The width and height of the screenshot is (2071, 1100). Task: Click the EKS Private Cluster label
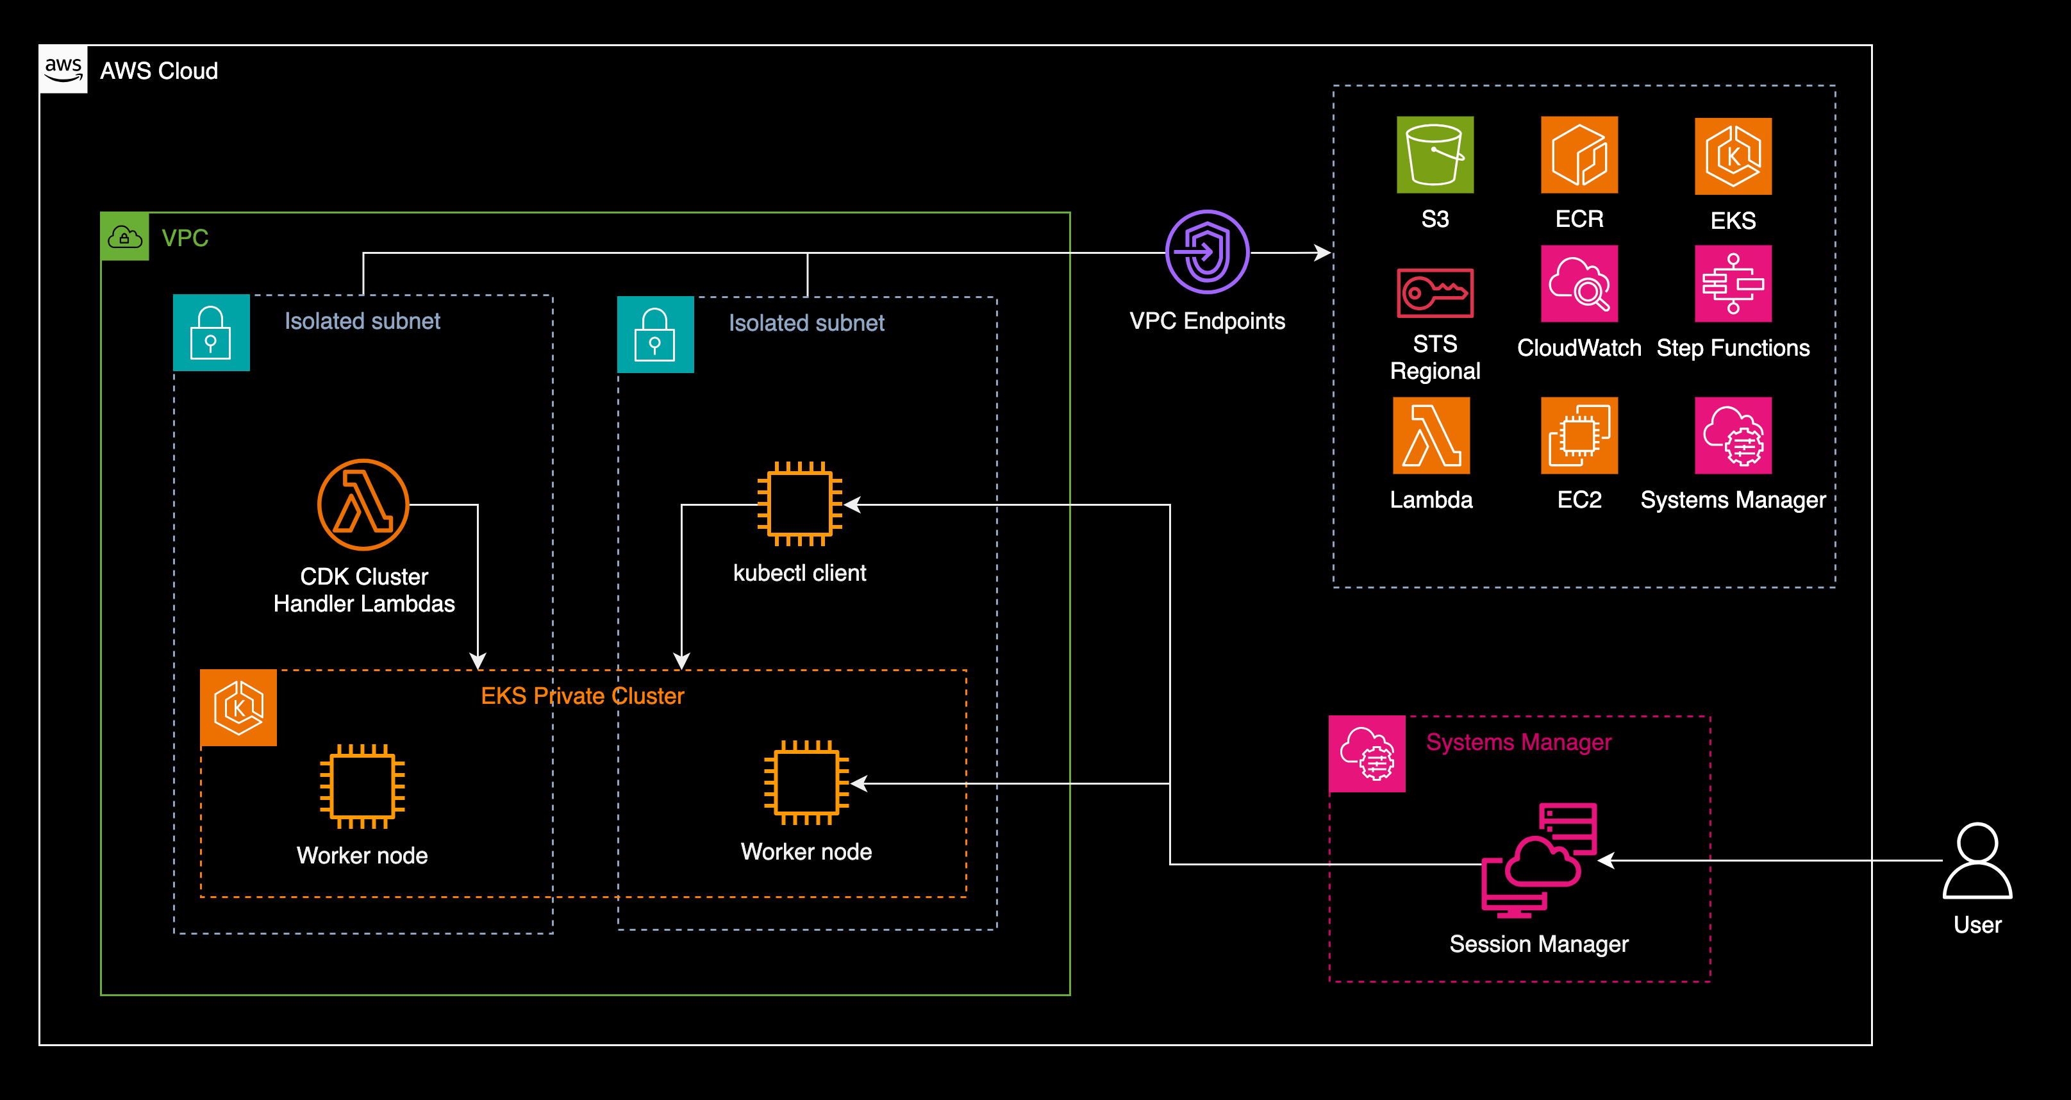pos(582,696)
